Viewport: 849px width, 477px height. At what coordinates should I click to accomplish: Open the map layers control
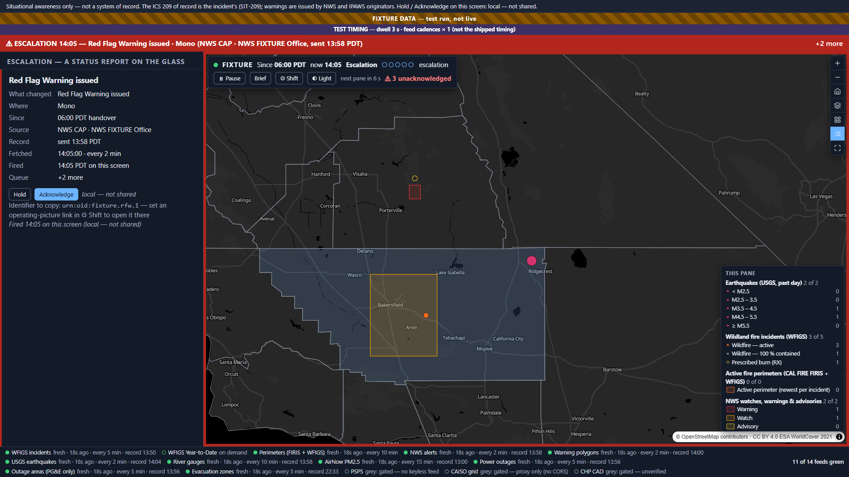(837, 106)
